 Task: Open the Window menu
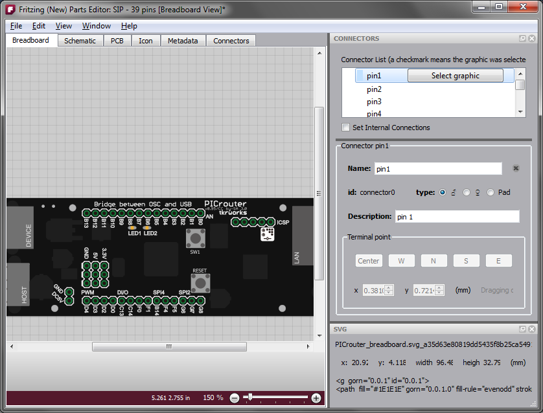96,26
